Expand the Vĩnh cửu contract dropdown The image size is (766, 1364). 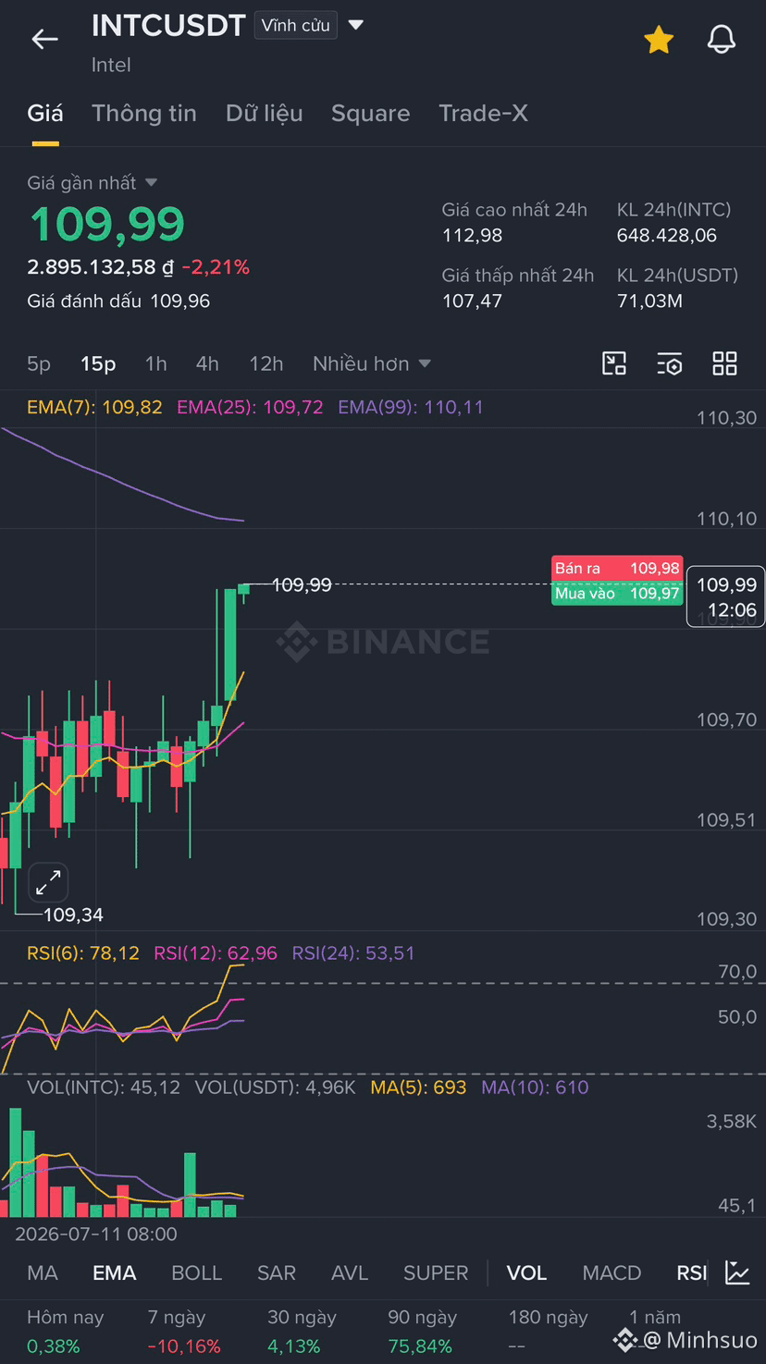[x=309, y=25]
